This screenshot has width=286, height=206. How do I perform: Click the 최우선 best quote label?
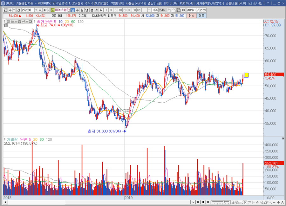click(x=112, y=16)
